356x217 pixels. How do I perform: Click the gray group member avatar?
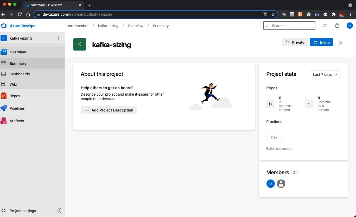[x=281, y=183]
